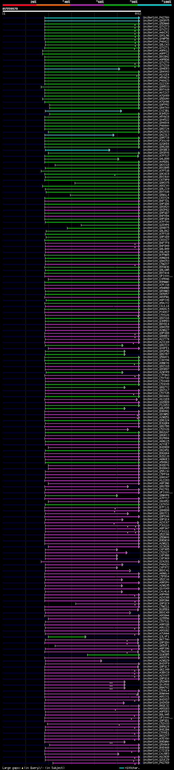Select the query name AV559978
The height and width of the screenshot is (770, 174).
(10, 9)
